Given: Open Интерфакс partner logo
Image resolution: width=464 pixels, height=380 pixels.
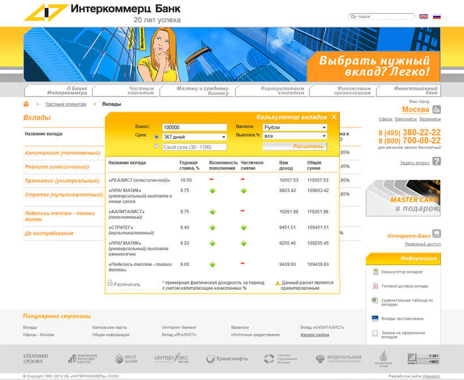Looking at the screenshot, I should 171,358.
